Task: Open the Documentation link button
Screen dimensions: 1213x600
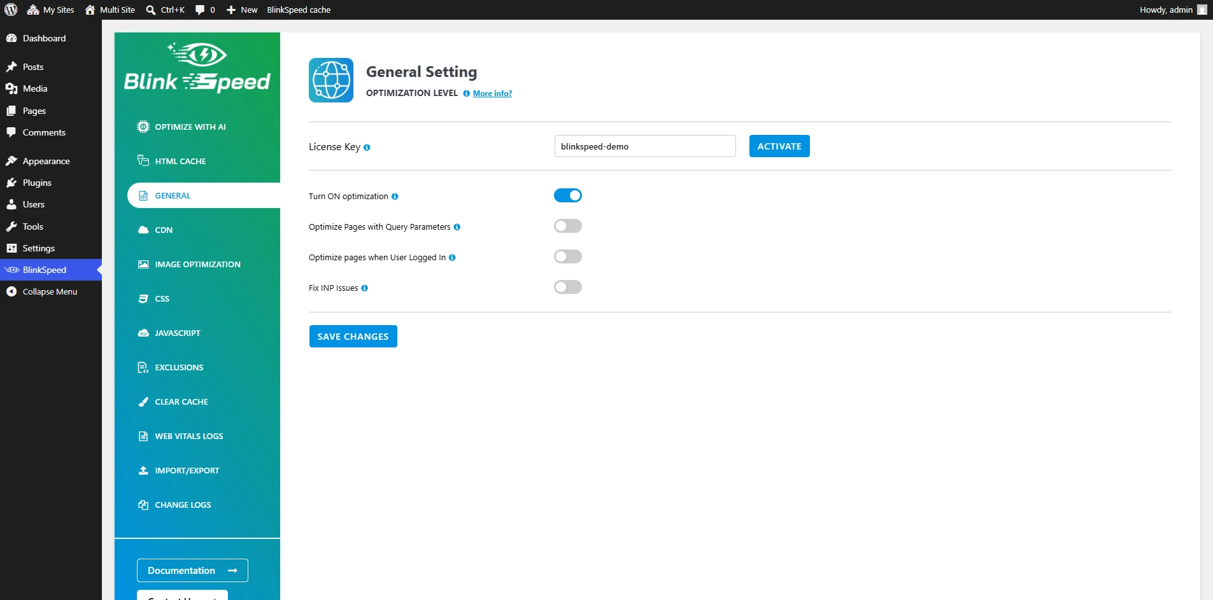Action: 192,571
